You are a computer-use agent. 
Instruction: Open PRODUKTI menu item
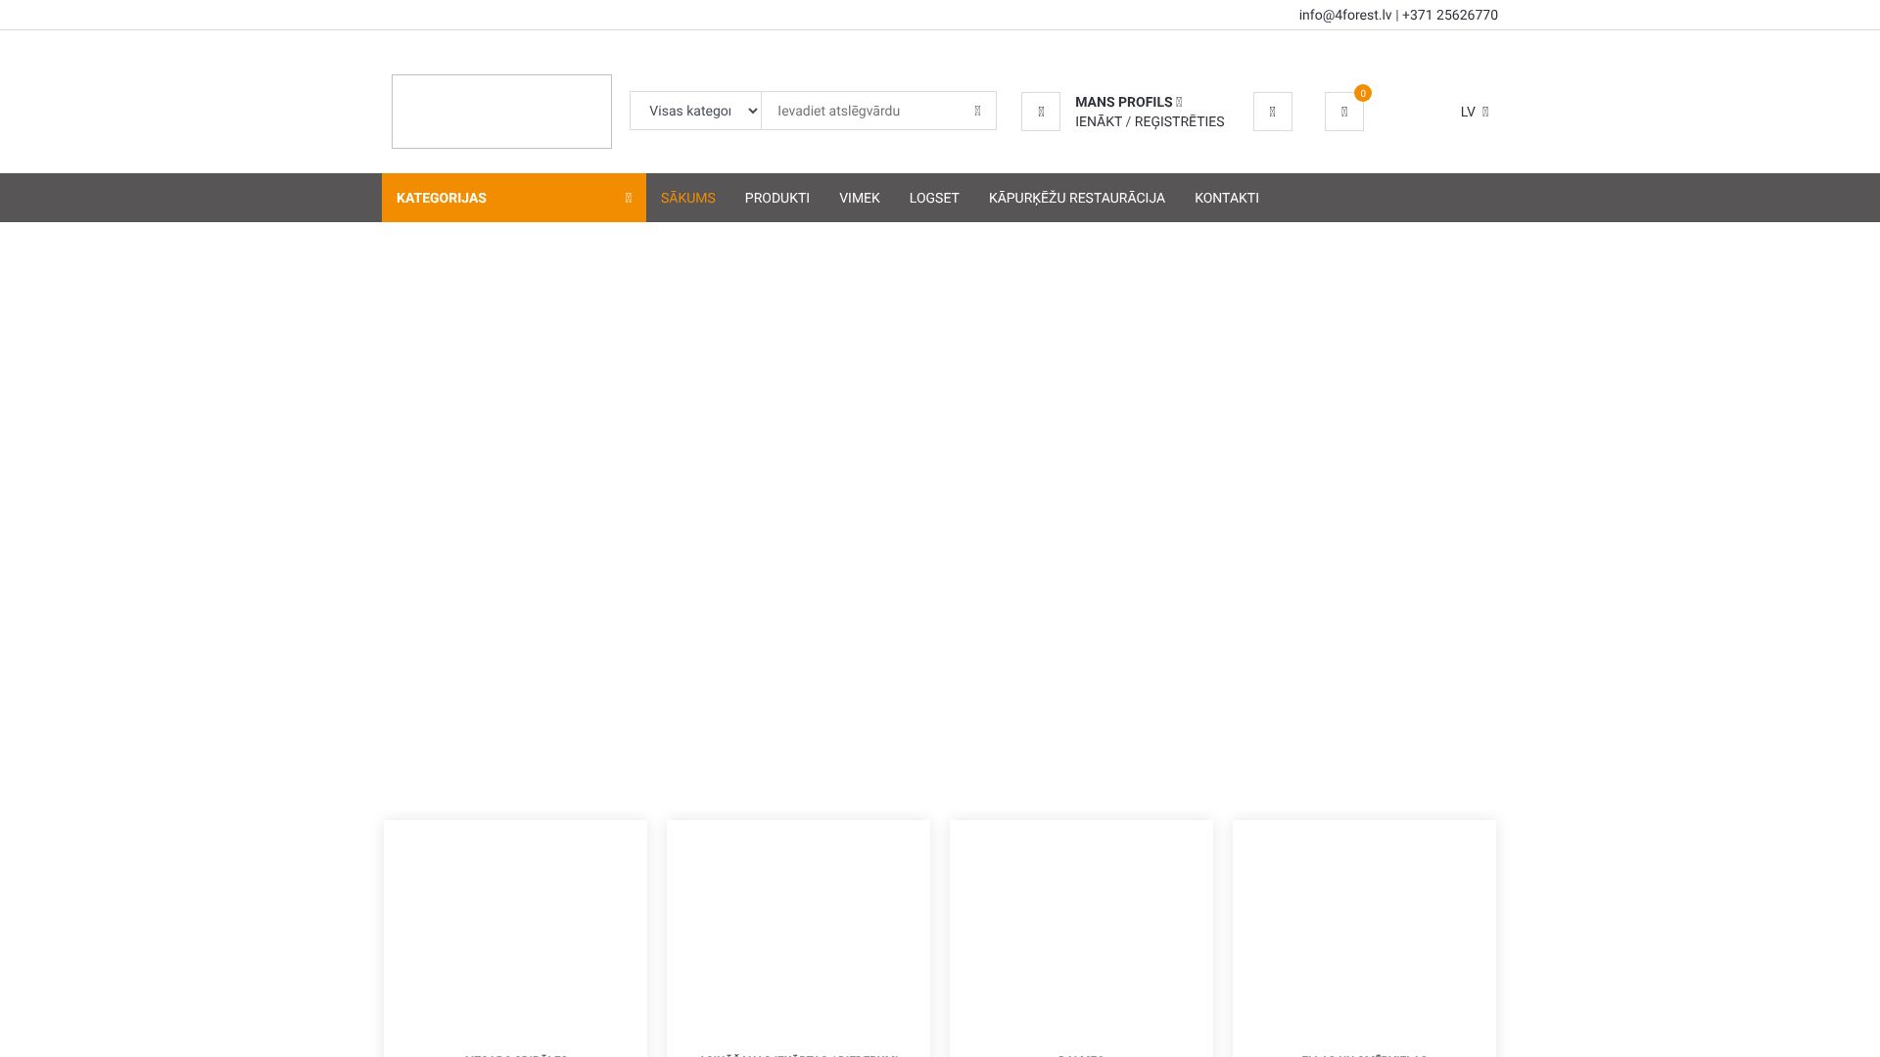(x=776, y=198)
